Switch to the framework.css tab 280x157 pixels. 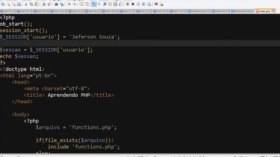click(242, 11)
